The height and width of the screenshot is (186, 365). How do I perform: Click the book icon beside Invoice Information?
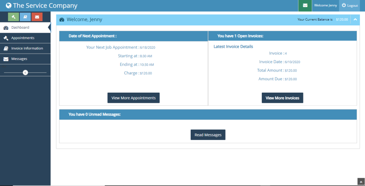coord(6,48)
